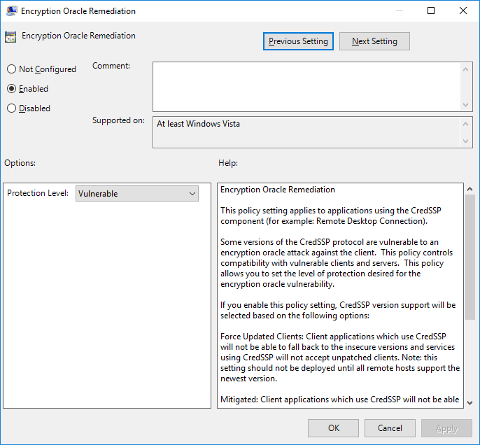The height and width of the screenshot is (445, 480).
Task: Click the Help pane scrollbar thumb
Action: pyautogui.click(x=469, y=252)
